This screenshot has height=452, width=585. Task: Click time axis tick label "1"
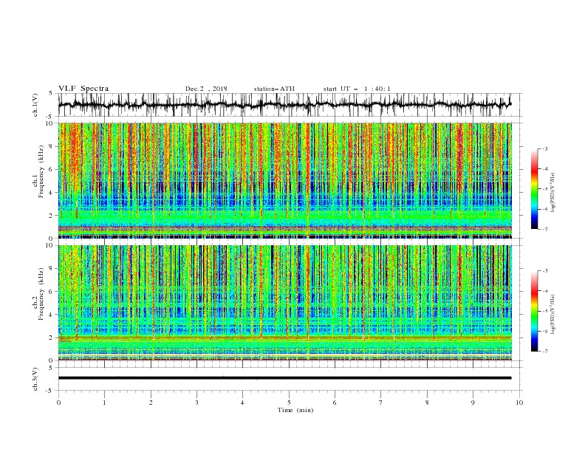pyautogui.click(x=104, y=403)
